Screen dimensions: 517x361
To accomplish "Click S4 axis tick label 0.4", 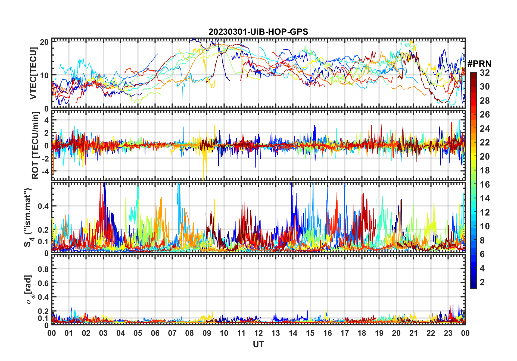I will [x=43, y=206].
